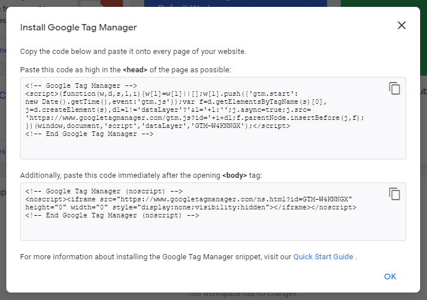
Task: Click inside the body noscript code box
Action: (213, 212)
